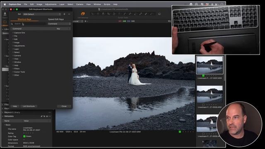Open the Window menu in menu bar
The image size is (265, 149).
[97, 5]
